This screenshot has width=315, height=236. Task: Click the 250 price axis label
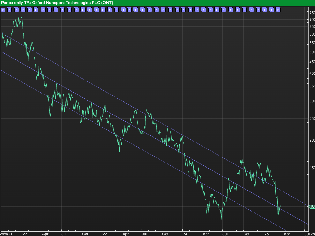coord(312,119)
